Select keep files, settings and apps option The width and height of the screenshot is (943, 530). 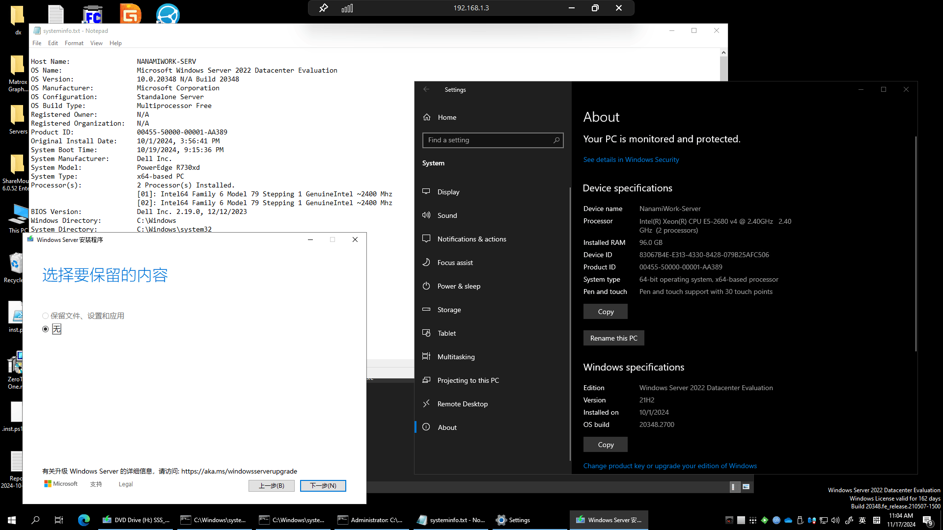pyautogui.click(x=46, y=316)
